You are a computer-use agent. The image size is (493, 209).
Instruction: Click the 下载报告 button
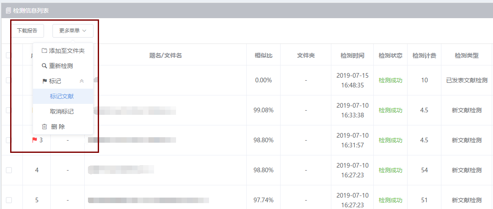coord(27,31)
